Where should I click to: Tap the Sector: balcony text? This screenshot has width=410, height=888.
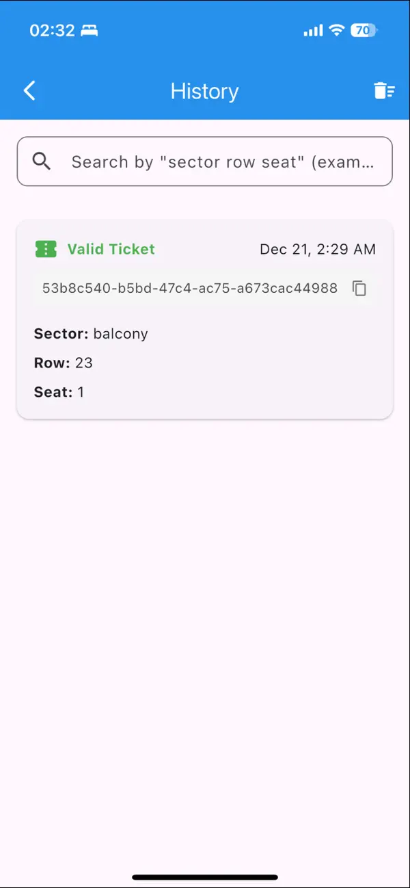(x=91, y=334)
